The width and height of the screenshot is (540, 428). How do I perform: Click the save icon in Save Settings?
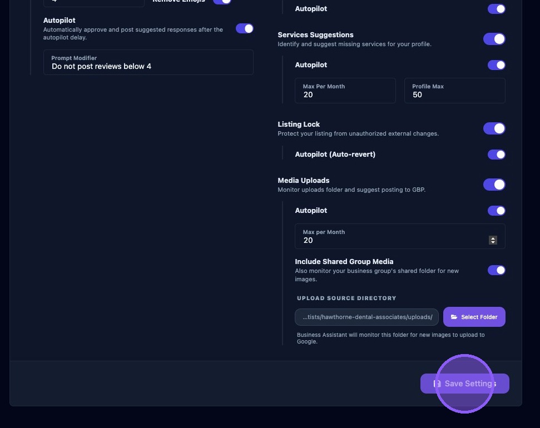437,384
